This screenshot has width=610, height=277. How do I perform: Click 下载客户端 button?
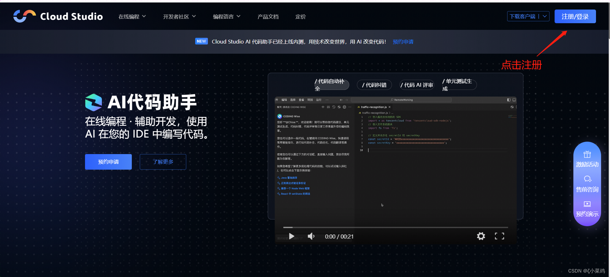pyautogui.click(x=523, y=16)
